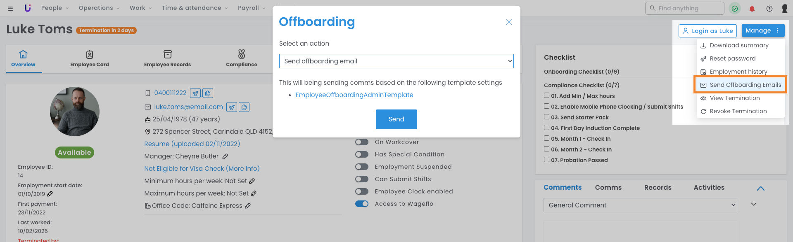
Task: Close the Offboarding dialog
Action: (x=509, y=22)
